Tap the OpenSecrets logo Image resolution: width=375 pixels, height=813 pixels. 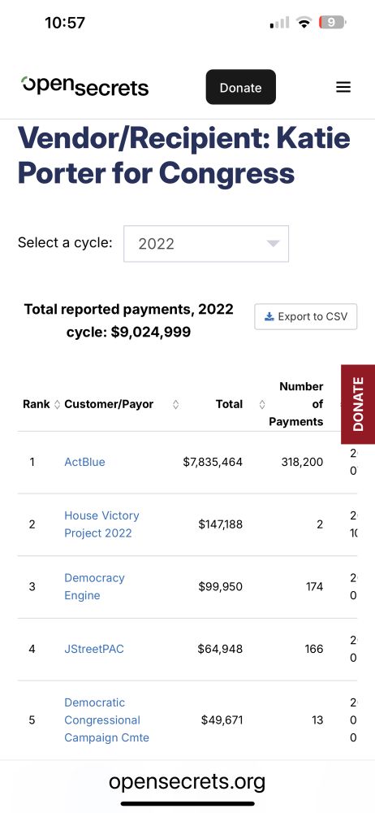tap(85, 87)
